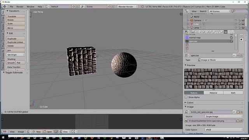Open the File menu

point(11,7)
